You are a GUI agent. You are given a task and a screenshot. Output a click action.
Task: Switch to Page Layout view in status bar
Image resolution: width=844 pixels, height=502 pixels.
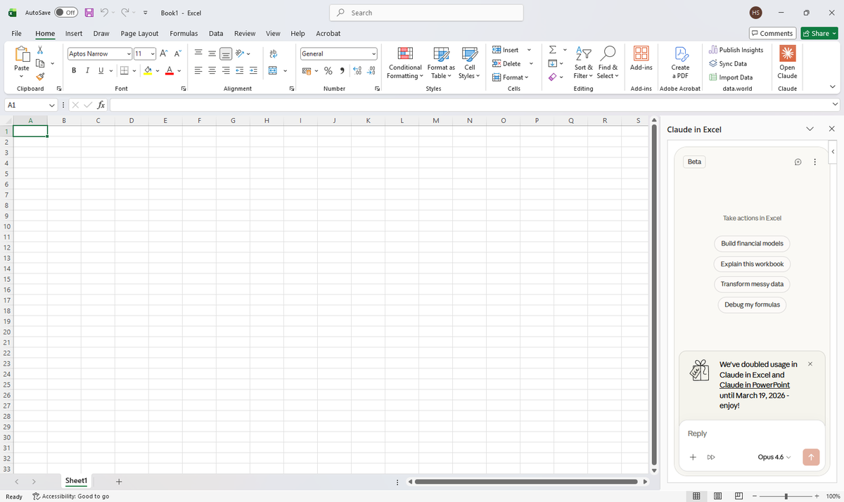click(717, 496)
